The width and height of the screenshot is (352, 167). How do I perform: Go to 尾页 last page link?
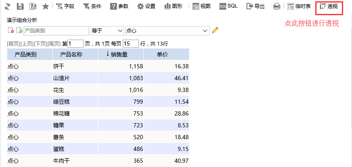[54, 44]
